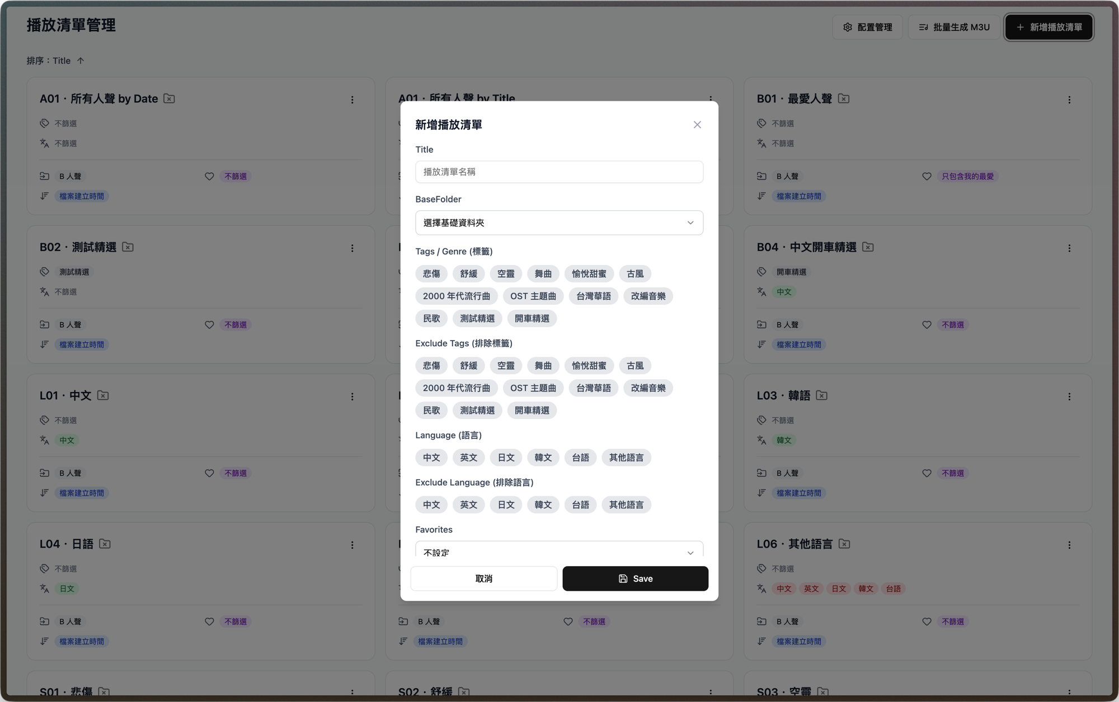The width and height of the screenshot is (1119, 702).
Task: Toggle 開車精選 tag under Tags / Genre
Action: (532, 318)
